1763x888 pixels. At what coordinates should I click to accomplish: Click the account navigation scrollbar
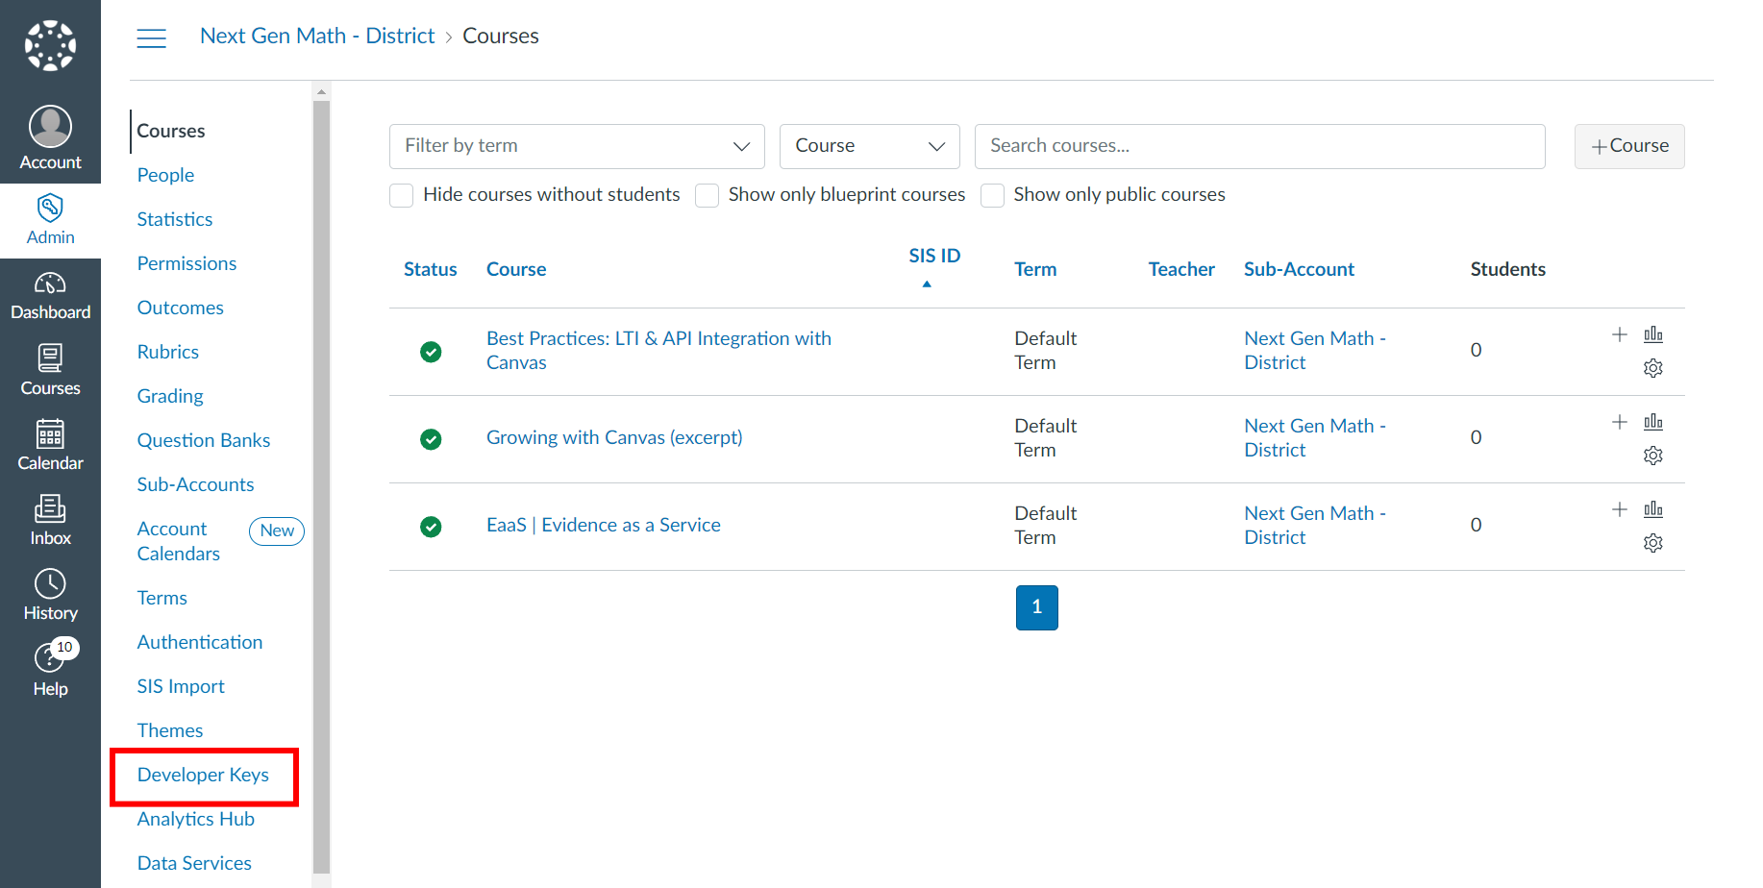pyautogui.click(x=322, y=485)
